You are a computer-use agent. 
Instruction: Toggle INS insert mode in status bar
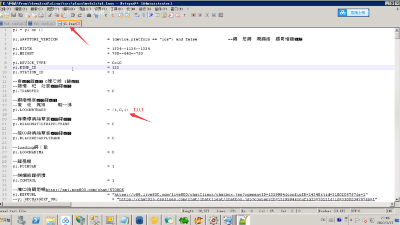point(389,211)
